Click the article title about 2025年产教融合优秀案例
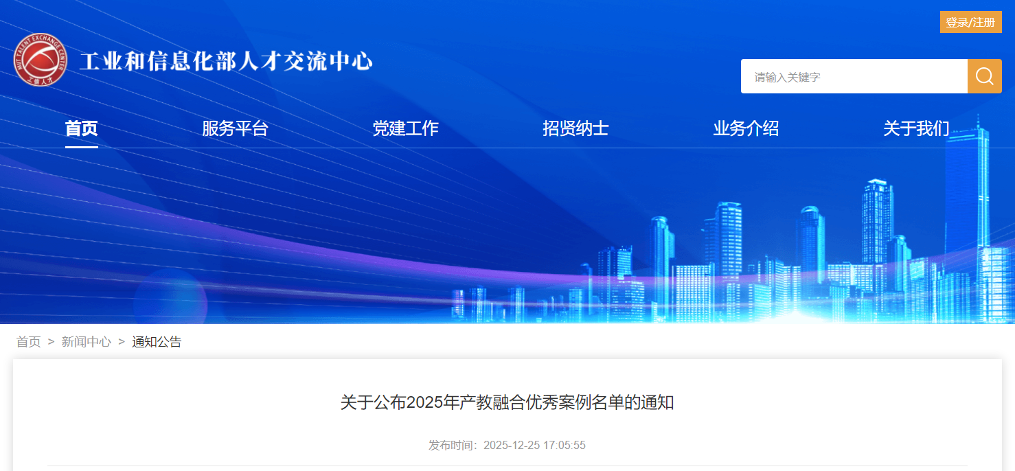Screen dimensions: 1015x471 507,402
